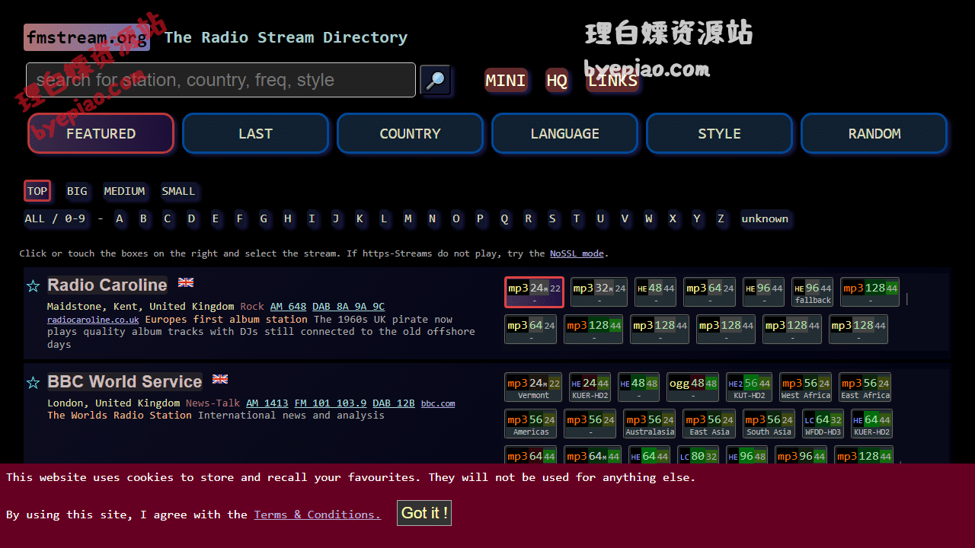Image resolution: width=975 pixels, height=548 pixels.
Task: Open the fmstream.org logo home link
Action: pyautogui.click(x=87, y=37)
